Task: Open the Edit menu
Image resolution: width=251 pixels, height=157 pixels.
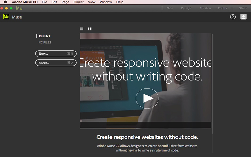Action: pyautogui.click(x=54, y=2)
